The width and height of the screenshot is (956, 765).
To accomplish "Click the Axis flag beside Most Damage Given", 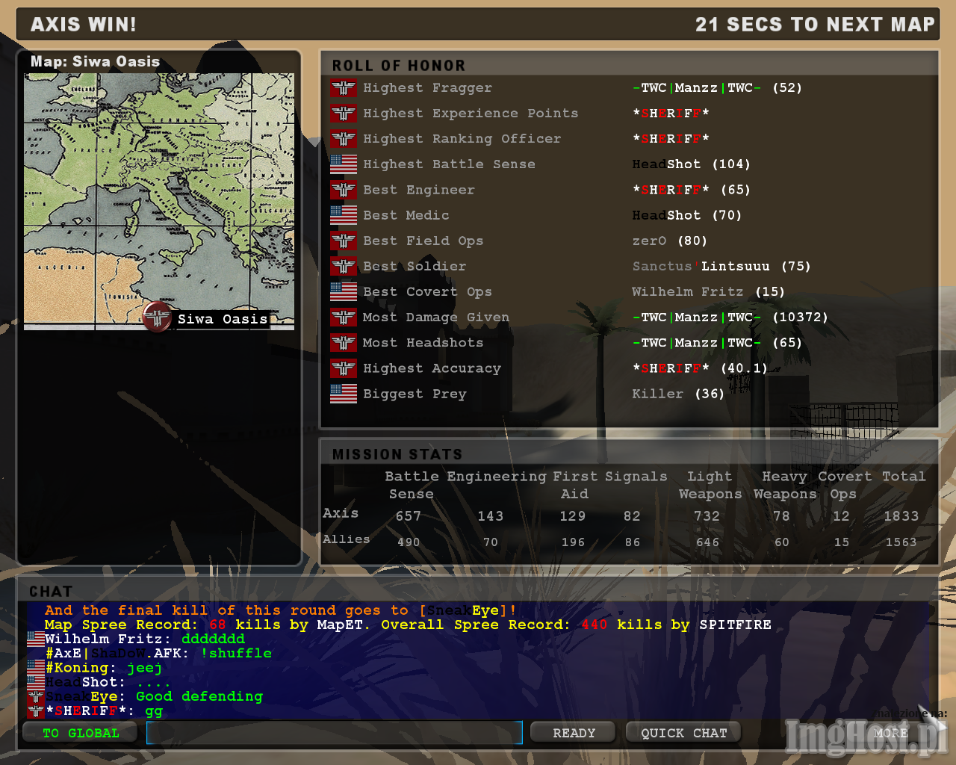I will [344, 318].
